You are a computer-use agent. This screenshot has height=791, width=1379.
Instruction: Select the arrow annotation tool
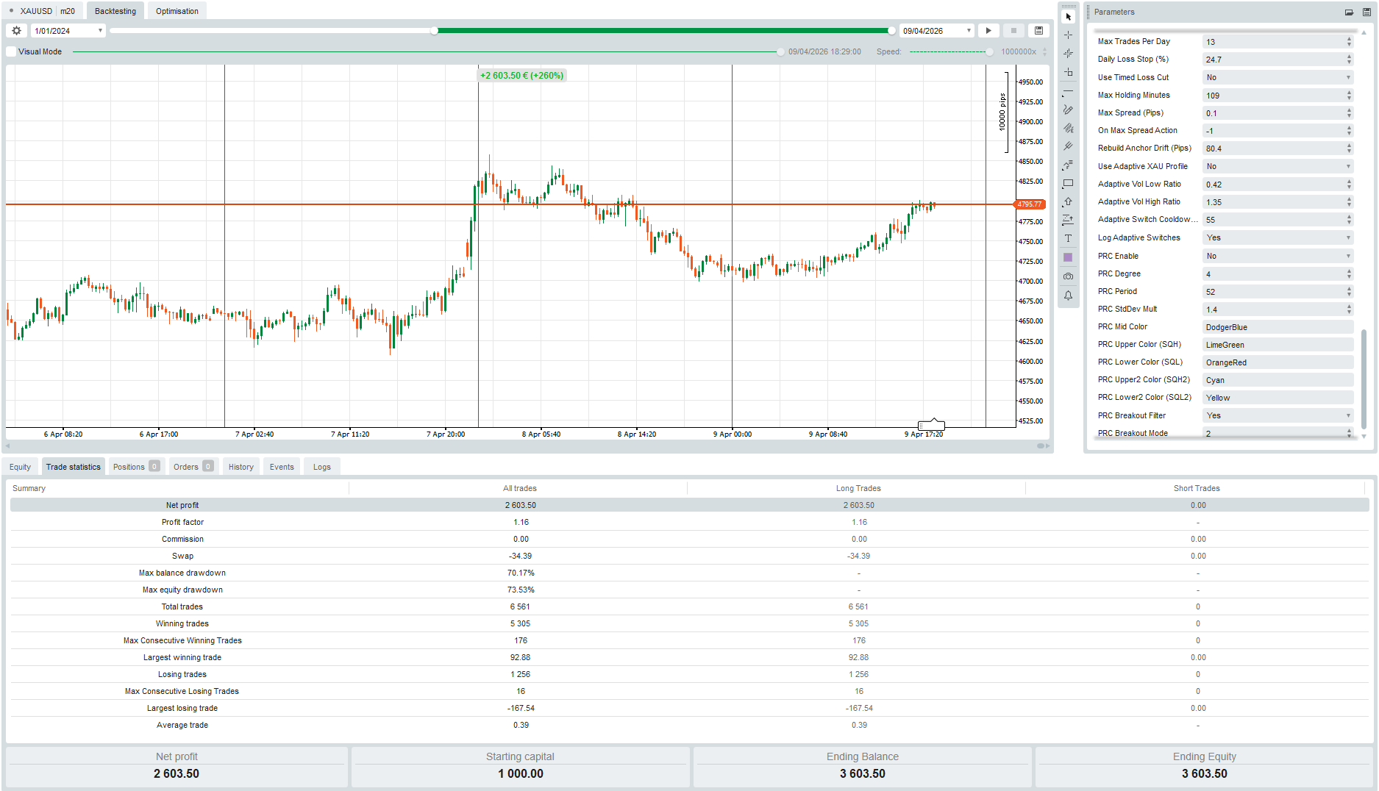click(x=1068, y=201)
